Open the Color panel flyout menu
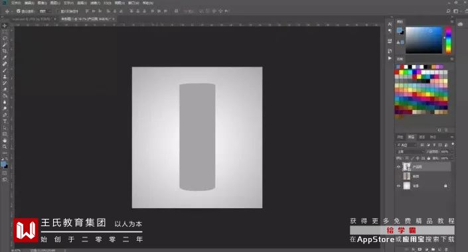 pos(452,22)
